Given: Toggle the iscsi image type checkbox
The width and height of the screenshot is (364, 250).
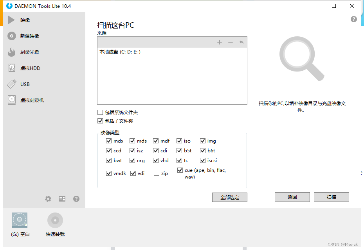Looking at the screenshot, I should 203,160.
